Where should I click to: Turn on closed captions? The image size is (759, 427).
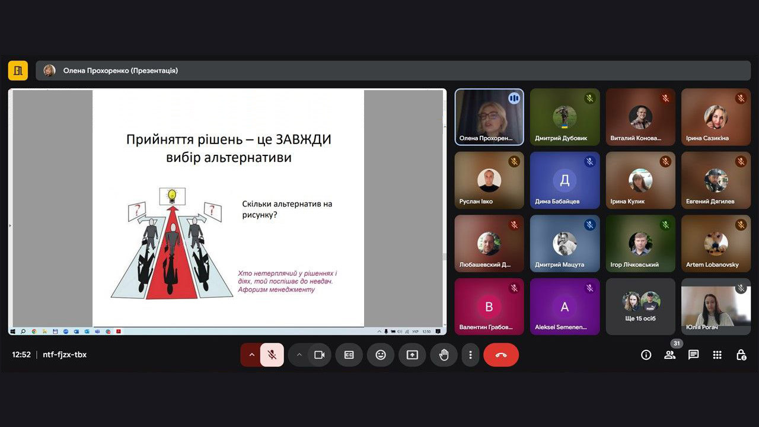[x=349, y=355]
